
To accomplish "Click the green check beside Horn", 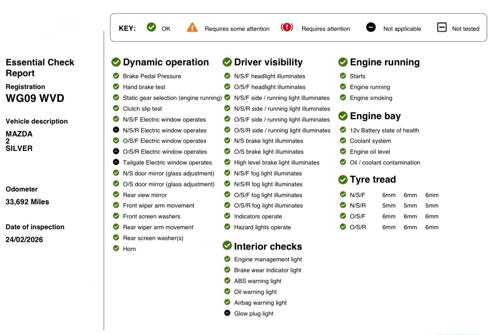I will click(x=116, y=249).
